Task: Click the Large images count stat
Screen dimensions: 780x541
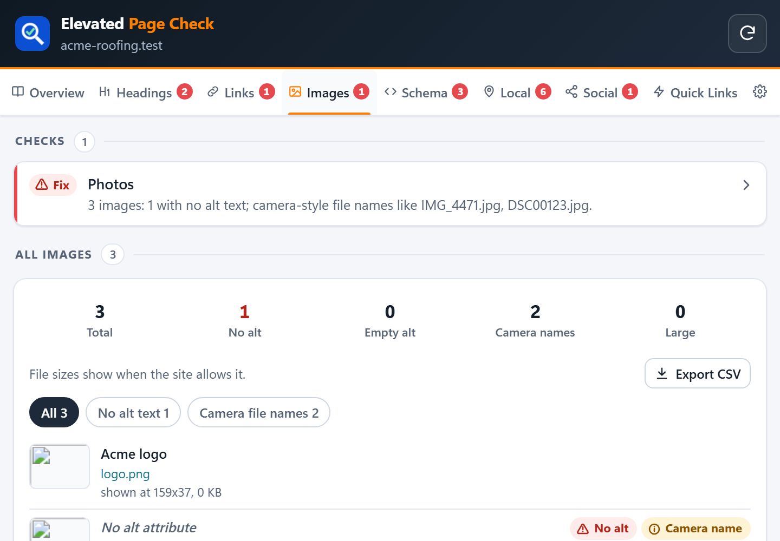Action: (680, 320)
